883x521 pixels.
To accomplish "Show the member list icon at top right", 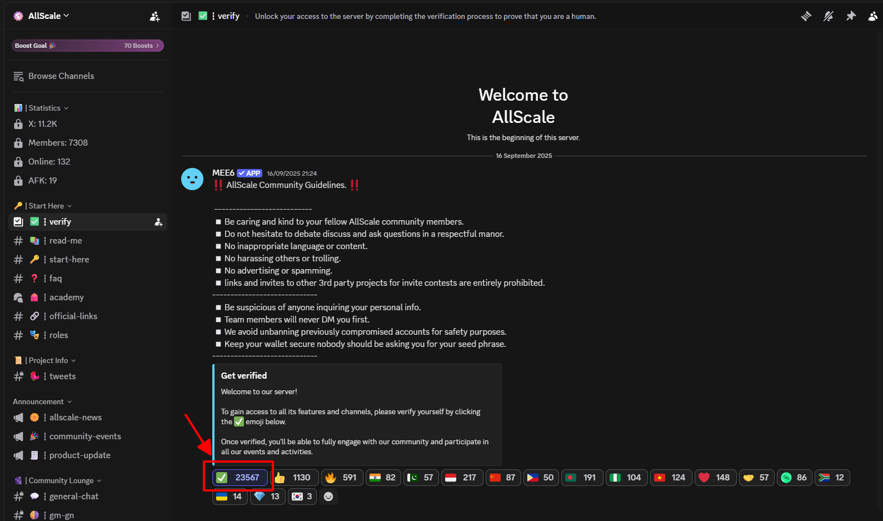I will [873, 16].
